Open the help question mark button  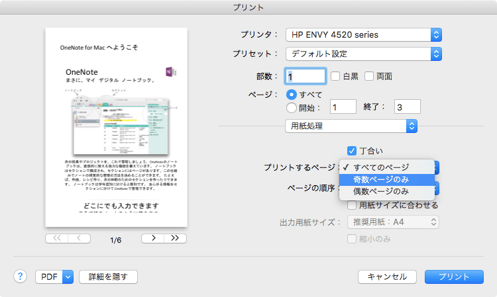pyautogui.click(x=20, y=276)
